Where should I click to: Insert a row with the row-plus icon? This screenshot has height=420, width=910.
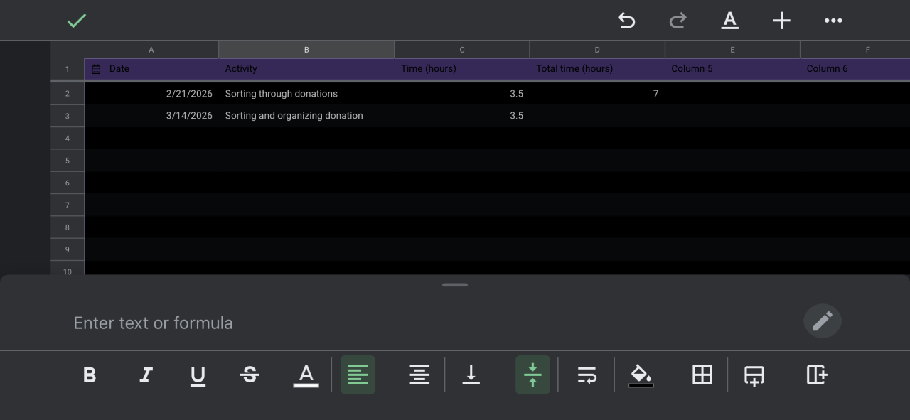tap(754, 375)
